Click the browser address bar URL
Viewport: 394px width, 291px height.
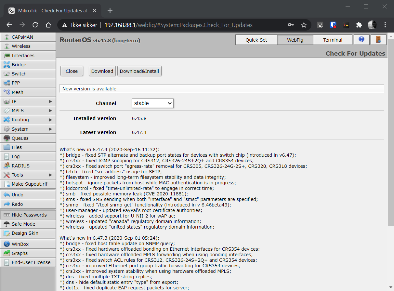[178, 25]
